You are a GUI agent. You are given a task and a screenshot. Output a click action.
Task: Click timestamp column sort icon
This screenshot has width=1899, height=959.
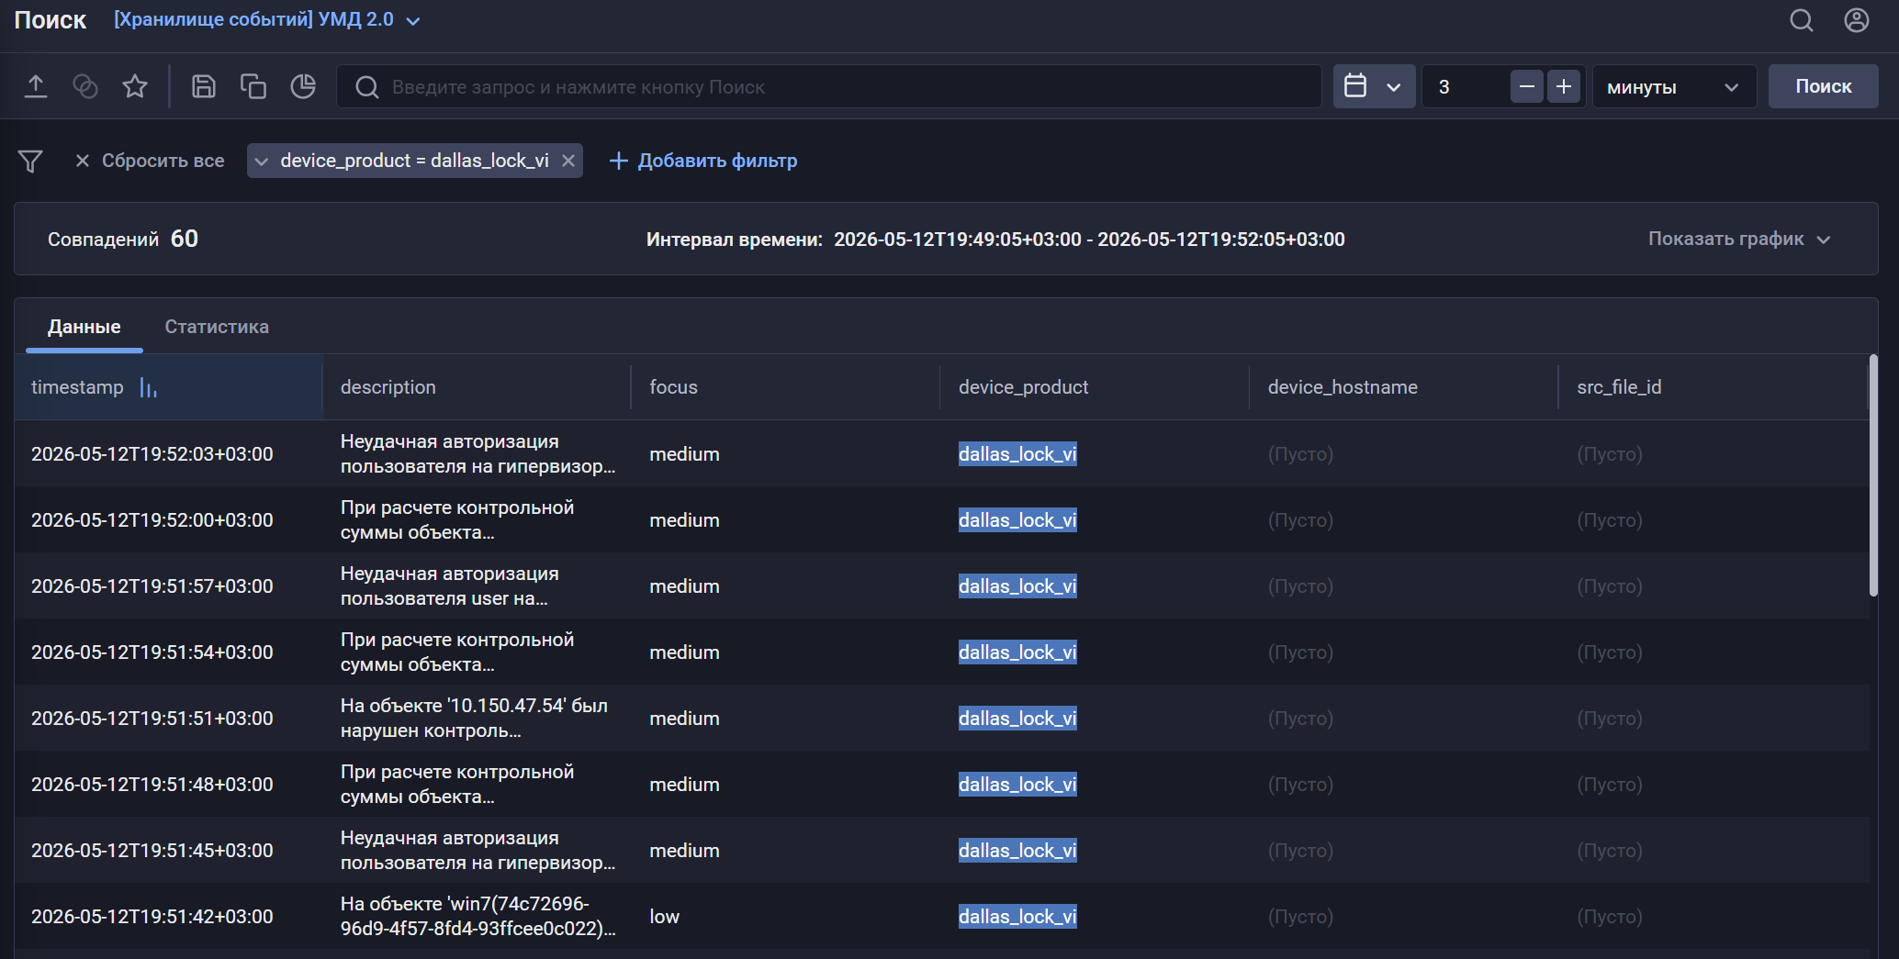[148, 388]
